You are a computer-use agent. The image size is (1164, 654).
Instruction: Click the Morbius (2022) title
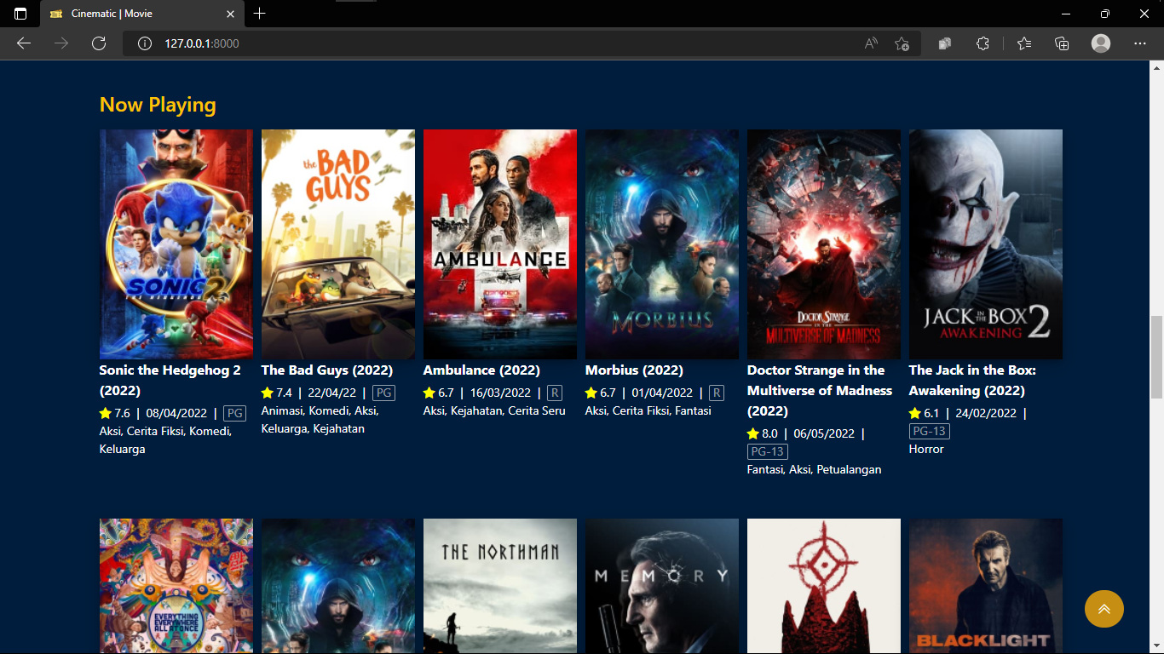(634, 370)
